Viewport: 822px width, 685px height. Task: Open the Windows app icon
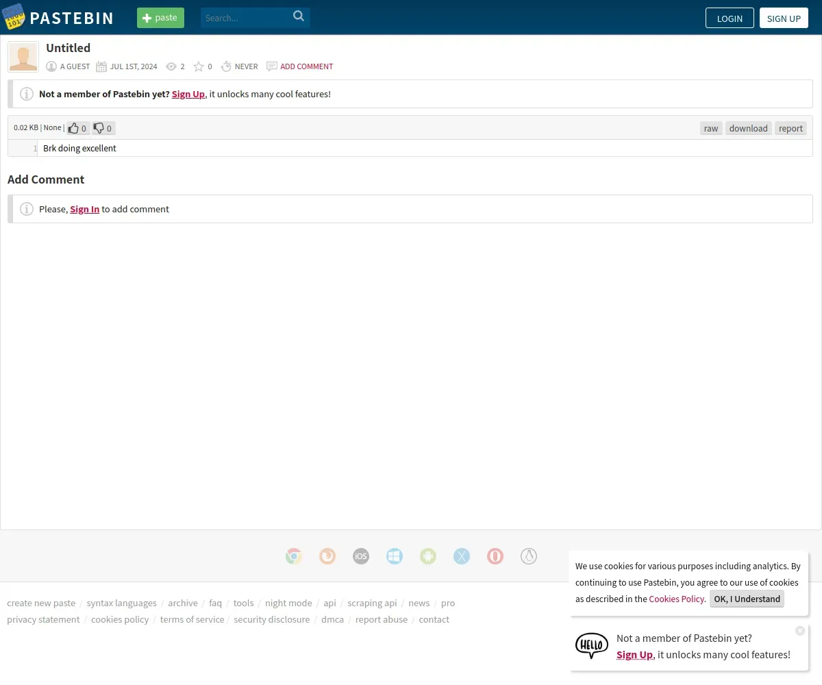pyautogui.click(x=395, y=556)
